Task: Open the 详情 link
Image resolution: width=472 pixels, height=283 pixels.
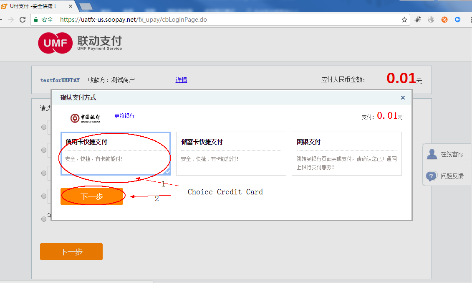Action: tap(181, 80)
